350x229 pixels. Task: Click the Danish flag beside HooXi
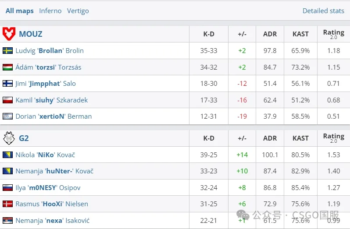point(7,204)
